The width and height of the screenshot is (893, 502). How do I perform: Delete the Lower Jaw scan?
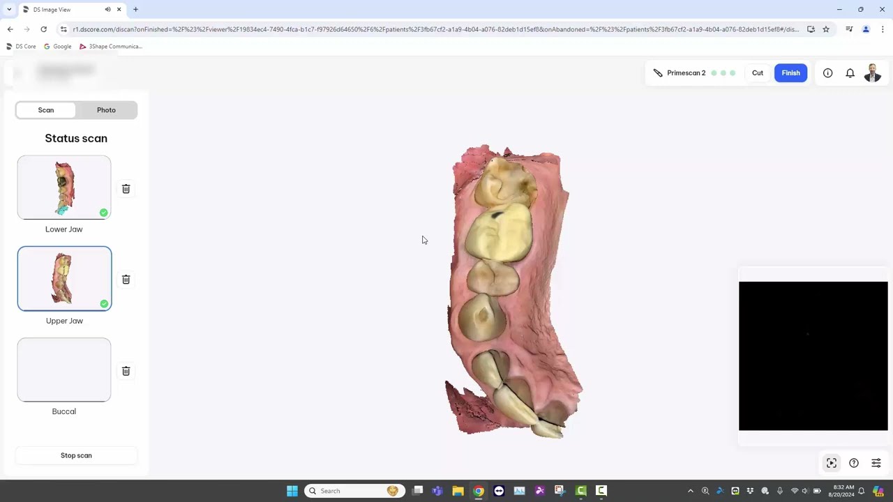click(x=126, y=189)
